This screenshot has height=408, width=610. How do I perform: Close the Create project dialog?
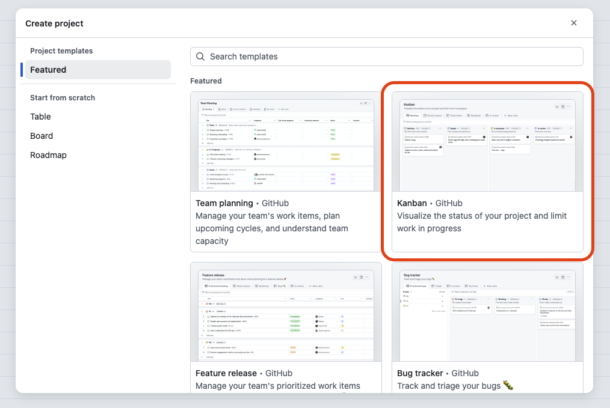(x=573, y=23)
